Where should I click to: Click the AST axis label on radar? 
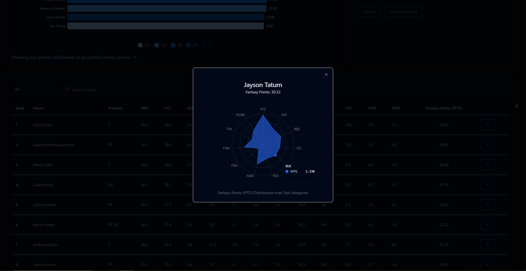(x=284, y=115)
